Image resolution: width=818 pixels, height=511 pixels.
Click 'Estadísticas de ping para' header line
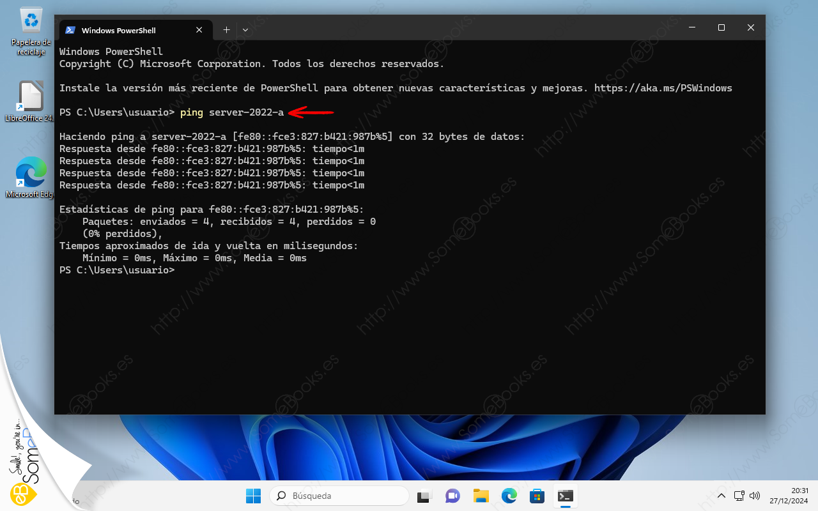[x=212, y=210]
